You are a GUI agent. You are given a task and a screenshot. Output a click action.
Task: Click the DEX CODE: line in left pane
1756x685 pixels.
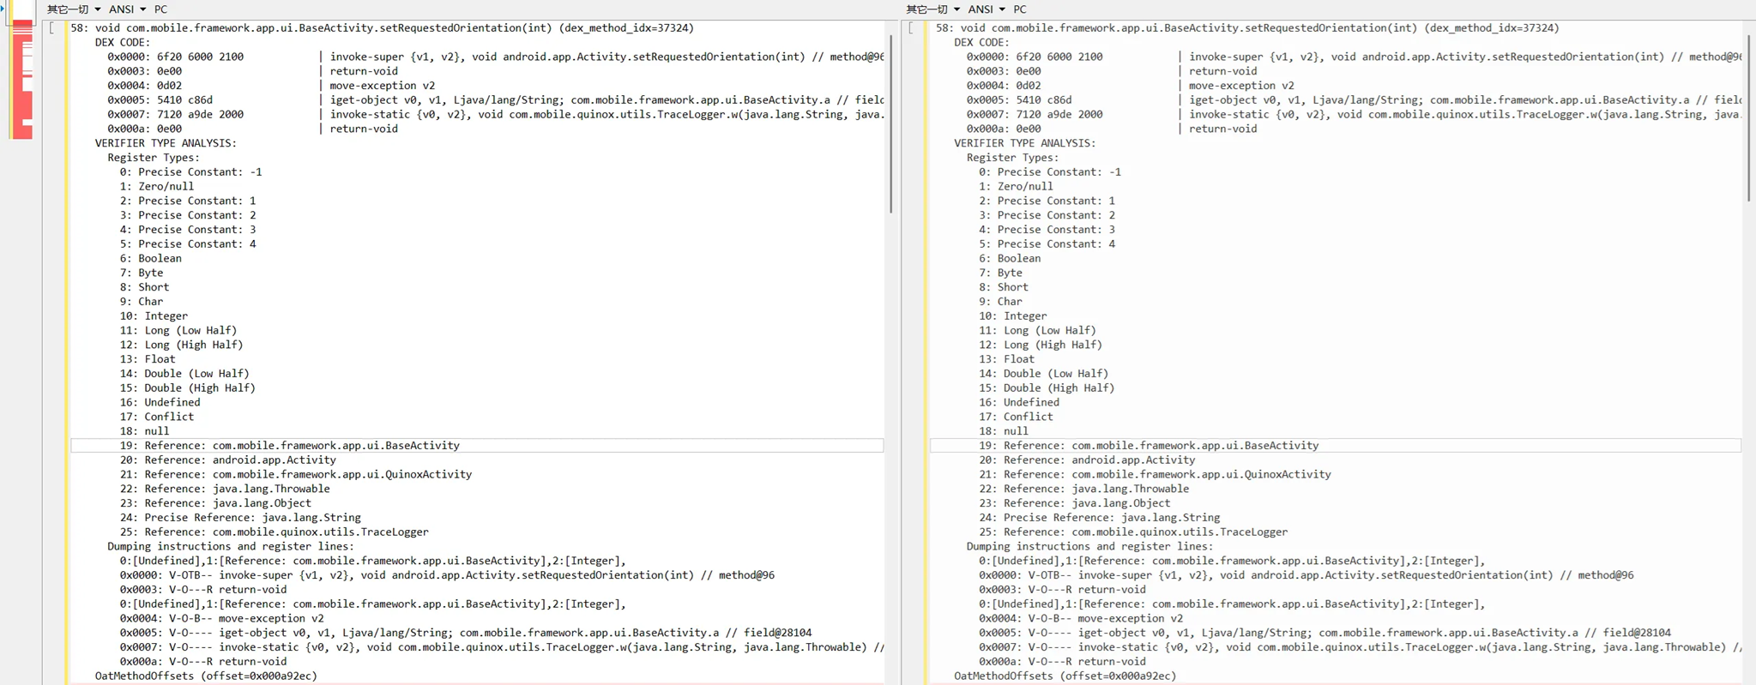122,43
